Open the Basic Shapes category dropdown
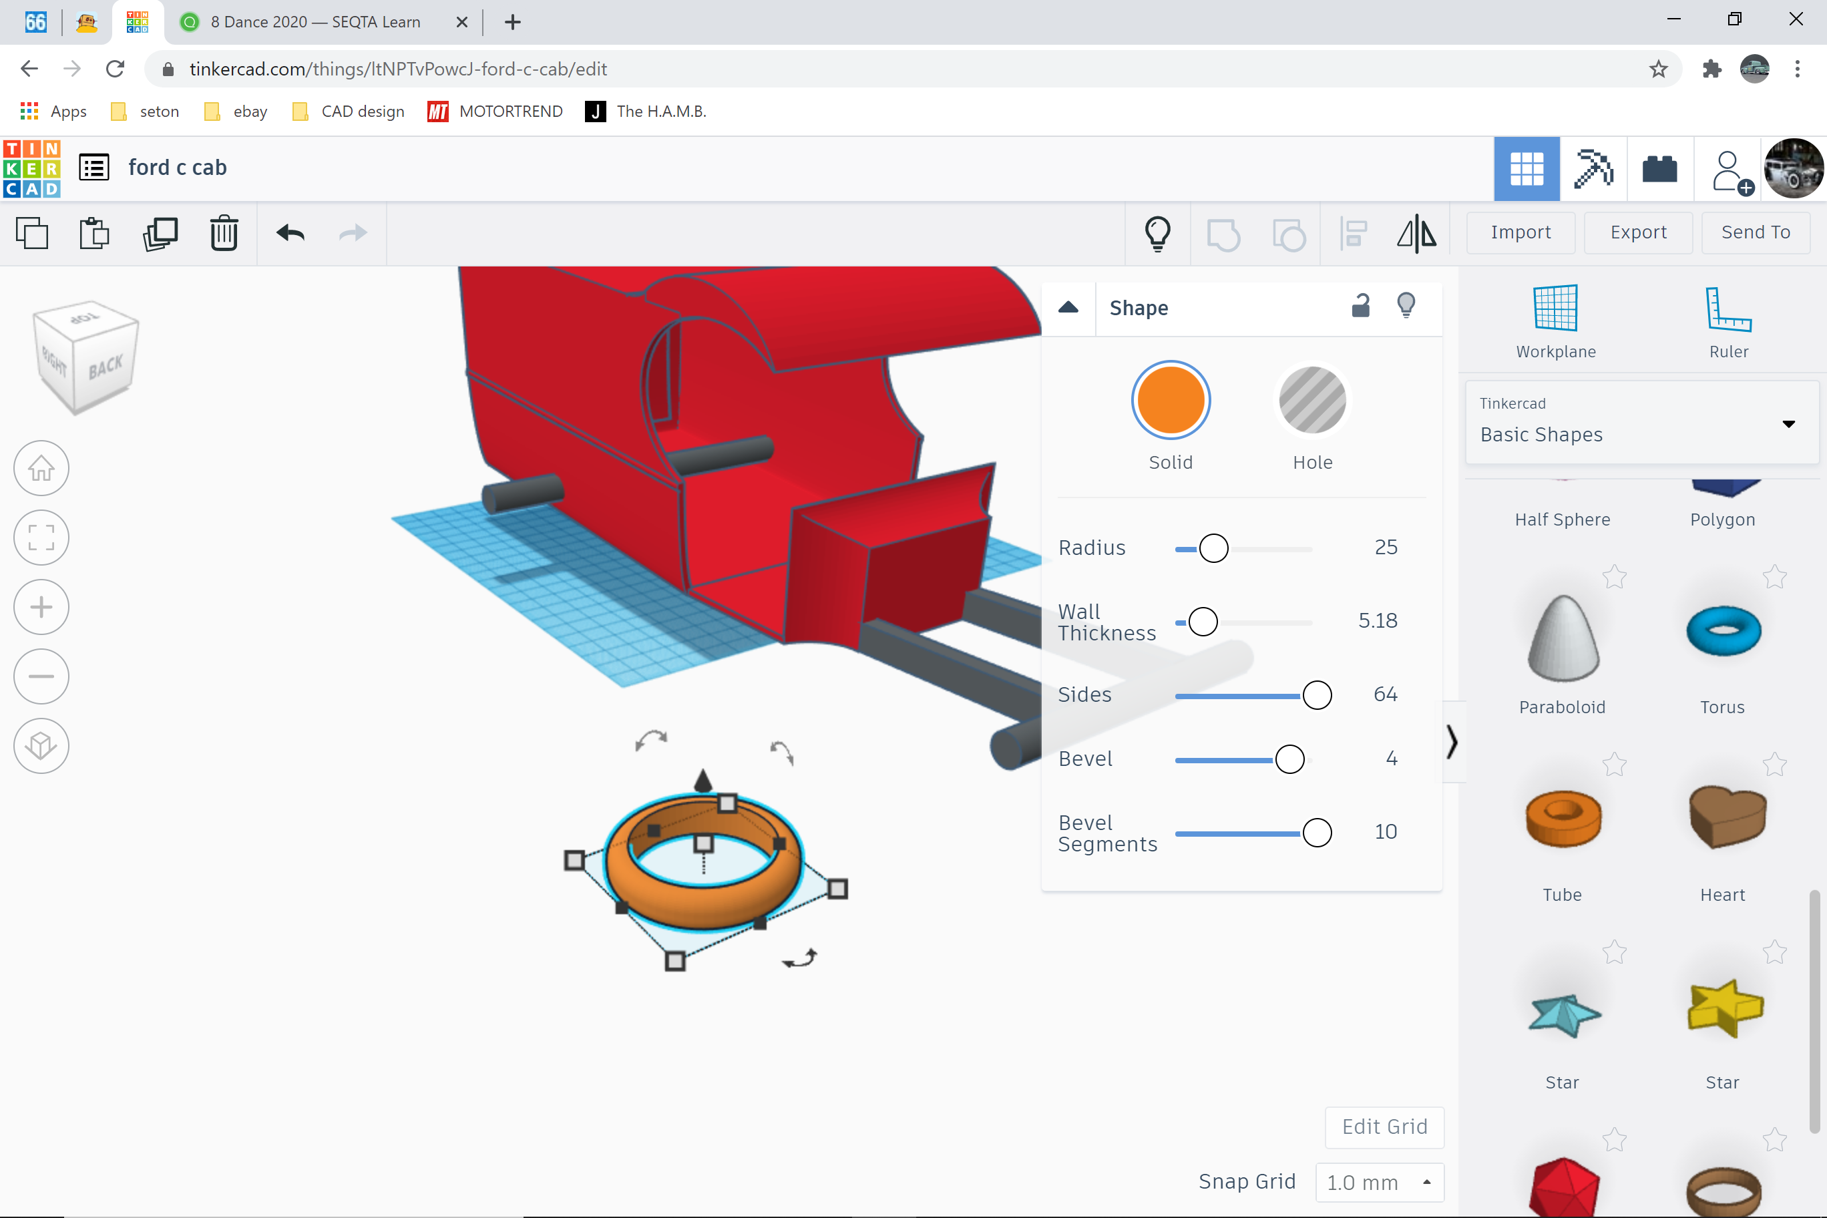This screenshot has width=1827, height=1218. (1641, 422)
